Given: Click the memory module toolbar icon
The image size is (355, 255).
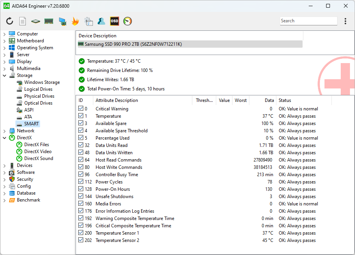Looking at the screenshot, I should coord(49,21).
